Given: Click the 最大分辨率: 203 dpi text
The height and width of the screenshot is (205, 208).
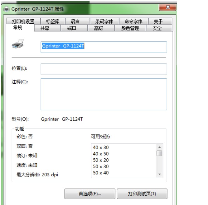Looking at the screenshot, I should pyautogui.click(x=37, y=175).
